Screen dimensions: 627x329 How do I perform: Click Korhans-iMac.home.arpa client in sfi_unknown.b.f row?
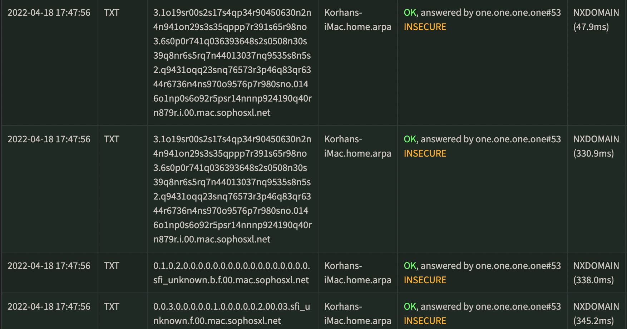point(357,273)
